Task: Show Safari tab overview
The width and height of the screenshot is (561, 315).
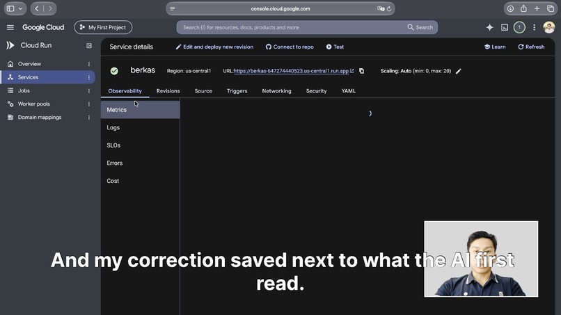Action: coord(551,8)
